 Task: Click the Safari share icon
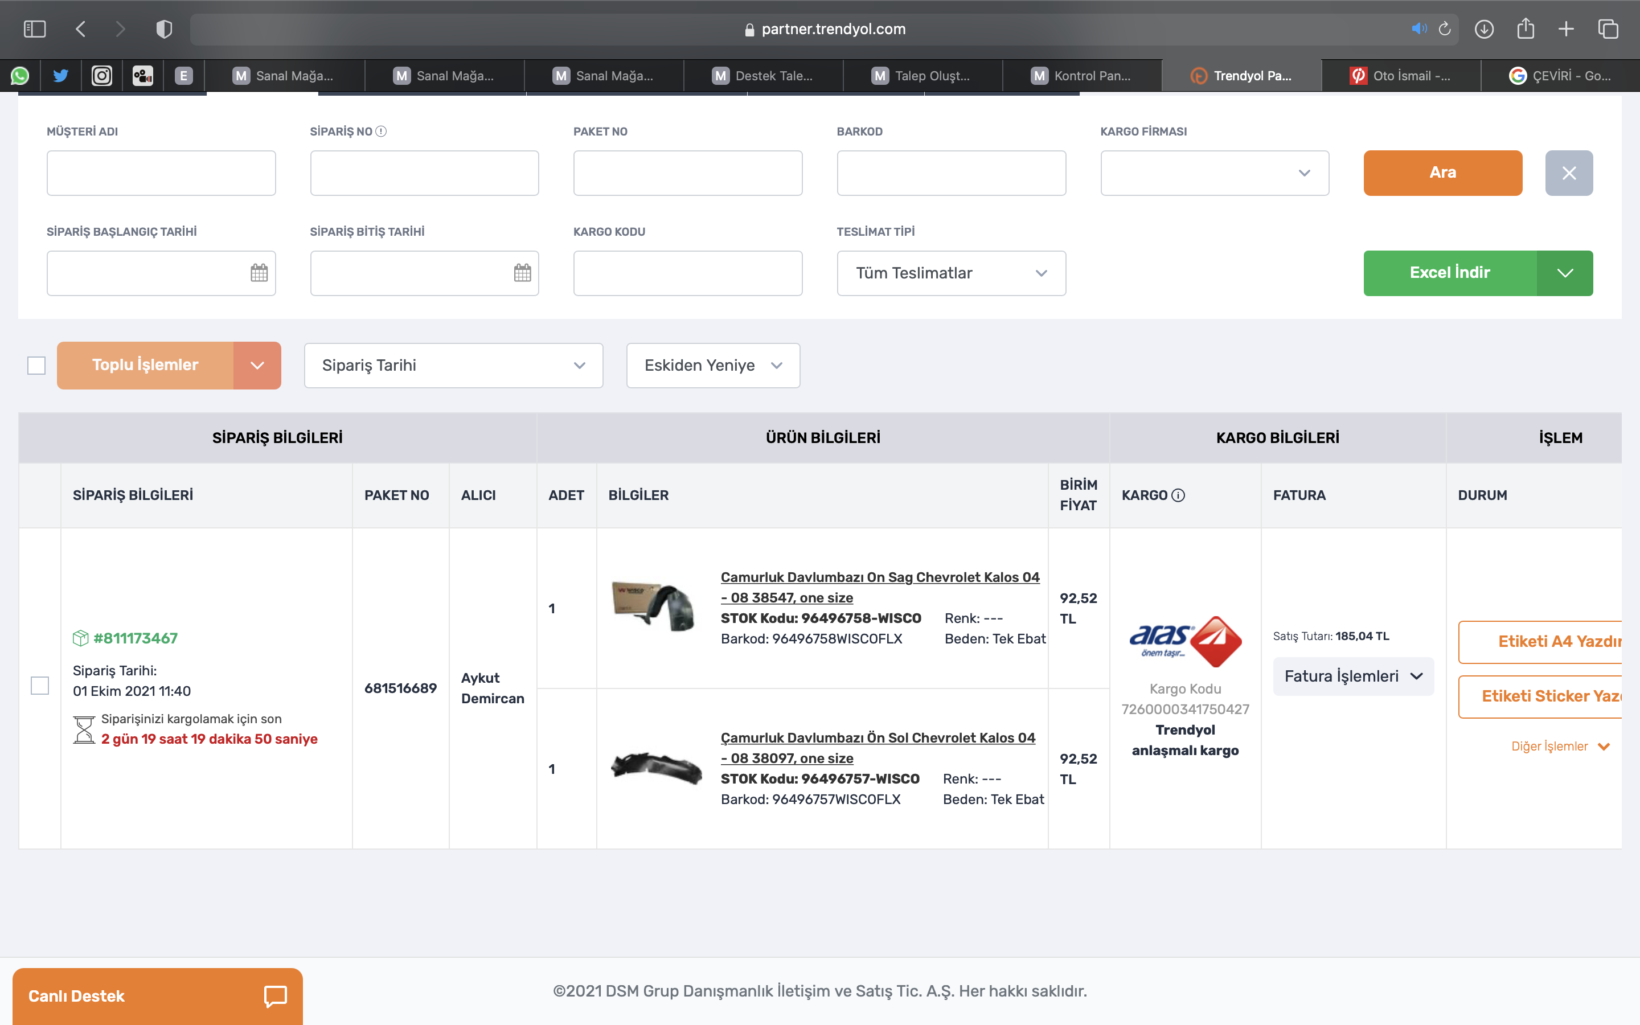1525,29
